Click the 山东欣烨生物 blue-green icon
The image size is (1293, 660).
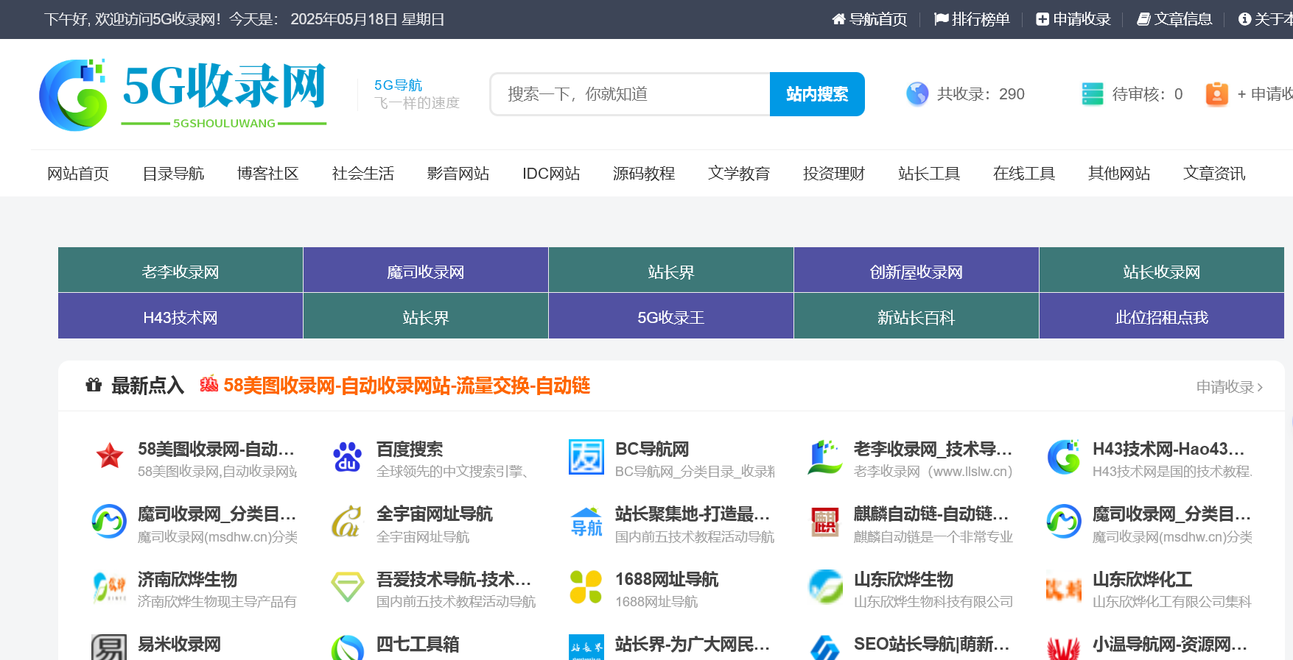click(825, 586)
